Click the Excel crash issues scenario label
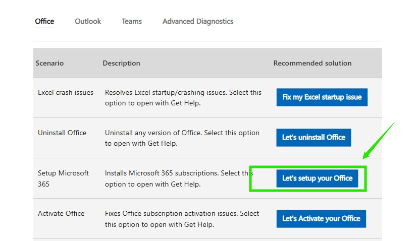 point(66,92)
